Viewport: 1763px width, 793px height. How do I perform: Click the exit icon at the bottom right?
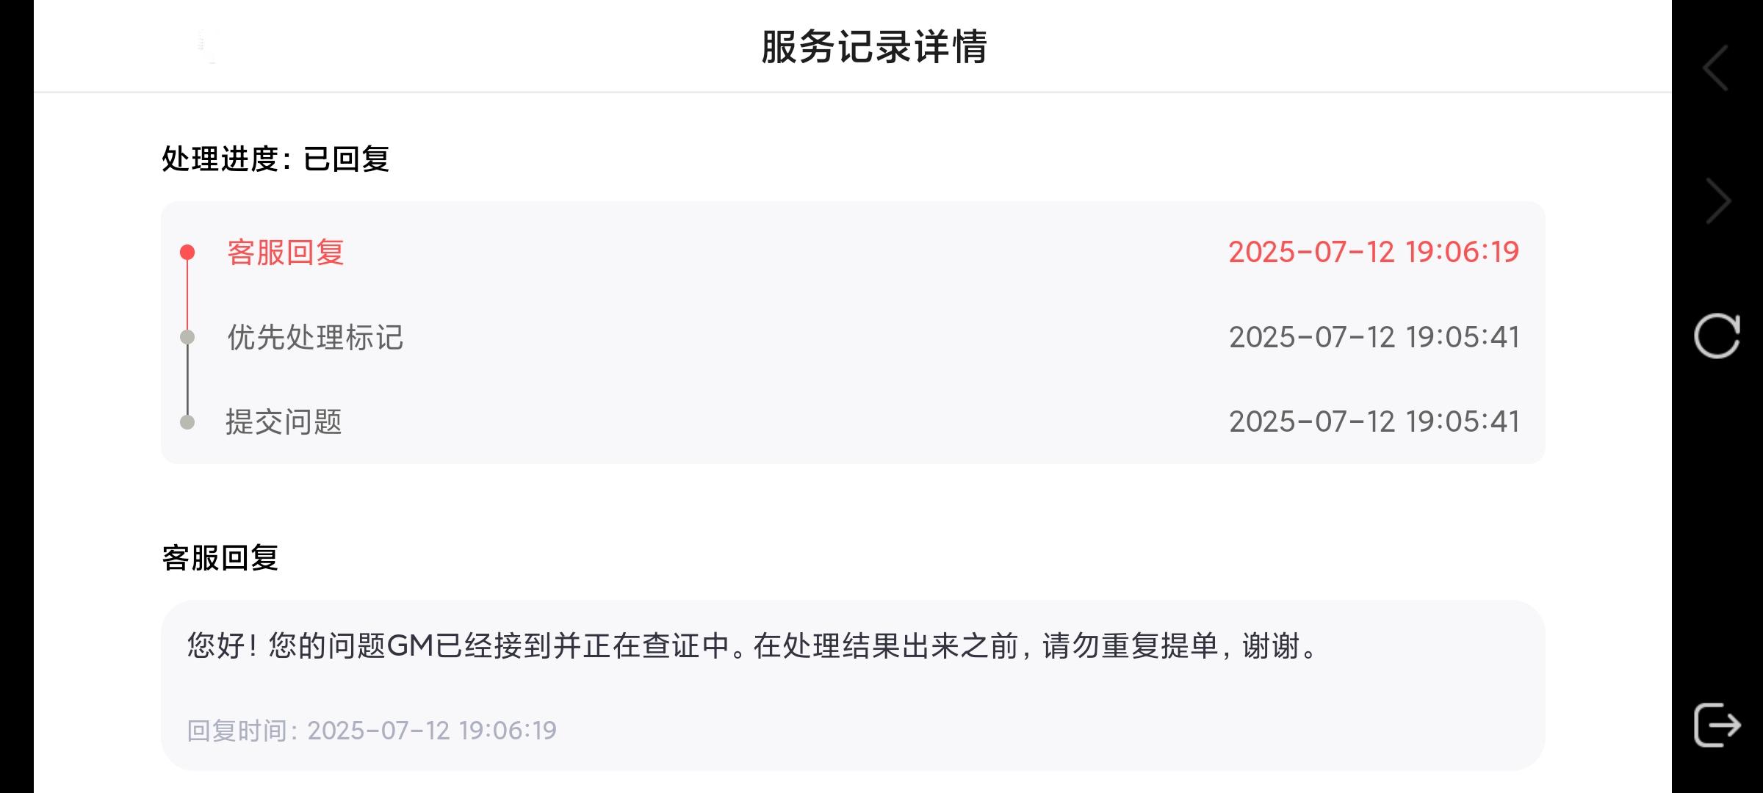coord(1717,725)
